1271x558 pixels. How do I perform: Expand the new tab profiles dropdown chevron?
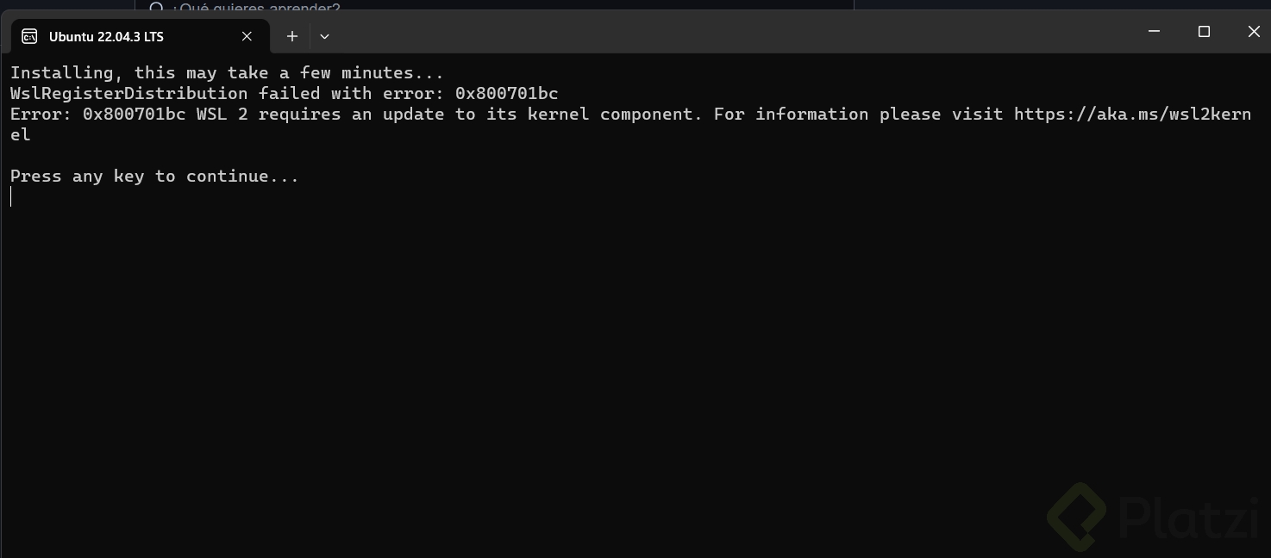(x=324, y=36)
